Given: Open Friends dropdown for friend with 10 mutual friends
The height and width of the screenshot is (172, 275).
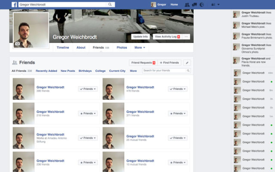Looking at the screenshot, I should (178, 163).
